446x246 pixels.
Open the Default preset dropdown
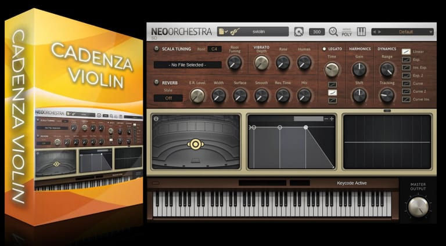click(402, 32)
